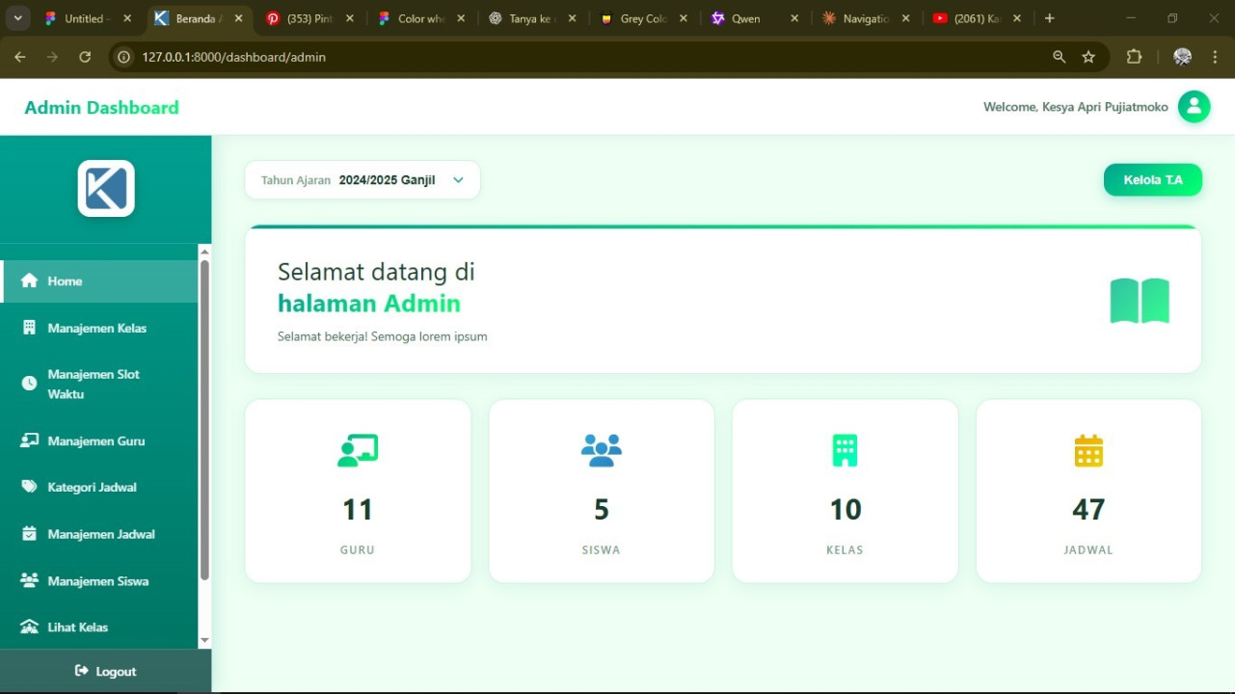Open Manajemen Siswa menu item
This screenshot has height=694, width=1235.
pos(98,581)
